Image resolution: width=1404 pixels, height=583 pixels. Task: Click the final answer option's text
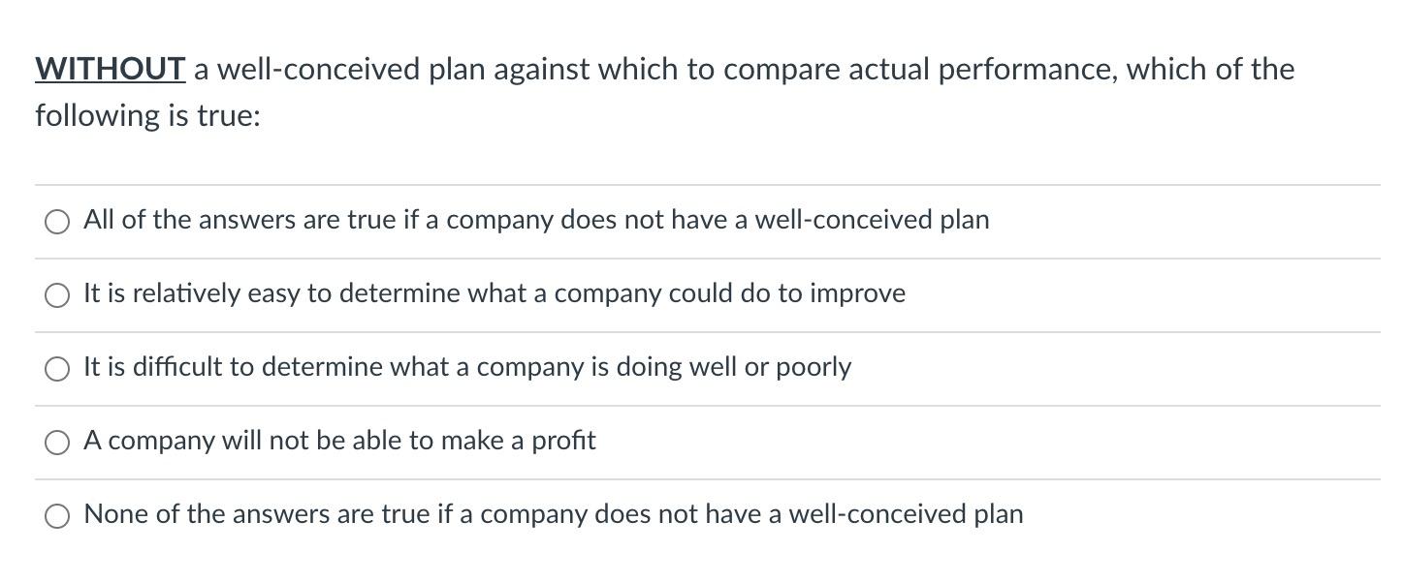554,515
